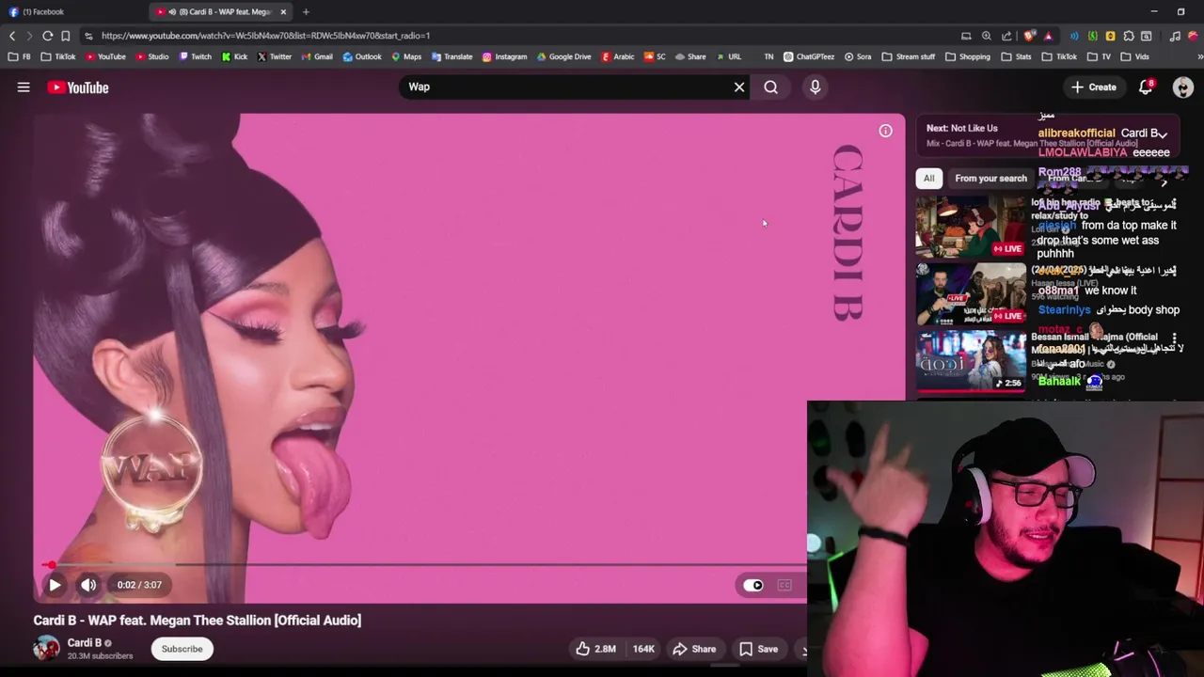Screen dimensions: 1204x677
Task: Open the TikTok bookmarks folder near FB
Action: click(x=58, y=56)
